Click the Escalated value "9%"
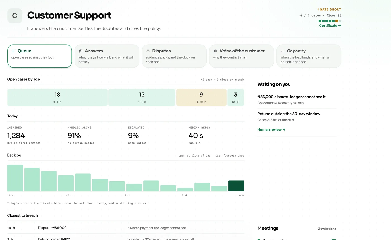 [x=133, y=136]
